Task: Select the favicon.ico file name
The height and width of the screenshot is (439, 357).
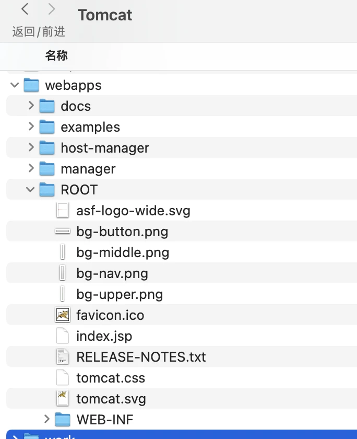Action: click(x=110, y=315)
